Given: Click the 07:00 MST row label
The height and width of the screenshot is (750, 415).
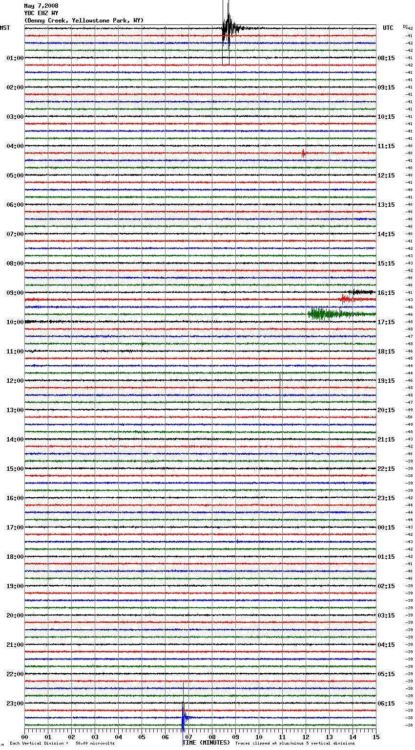Looking at the screenshot, I should tap(15, 234).
